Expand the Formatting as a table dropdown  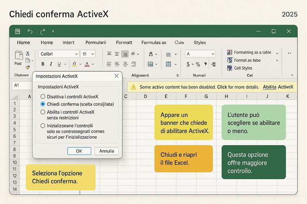click(x=277, y=53)
